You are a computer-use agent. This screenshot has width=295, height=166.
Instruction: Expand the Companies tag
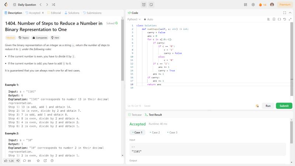pos(40,38)
